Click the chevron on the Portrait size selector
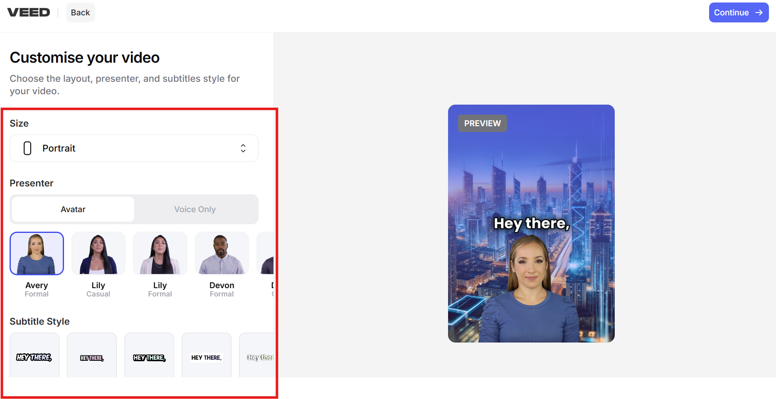This screenshot has height=399, width=776. pos(243,148)
